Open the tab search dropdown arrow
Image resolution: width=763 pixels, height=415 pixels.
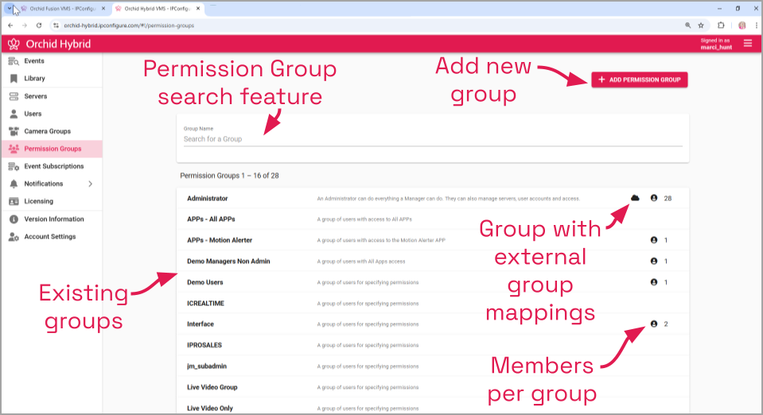click(x=10, y=8)
